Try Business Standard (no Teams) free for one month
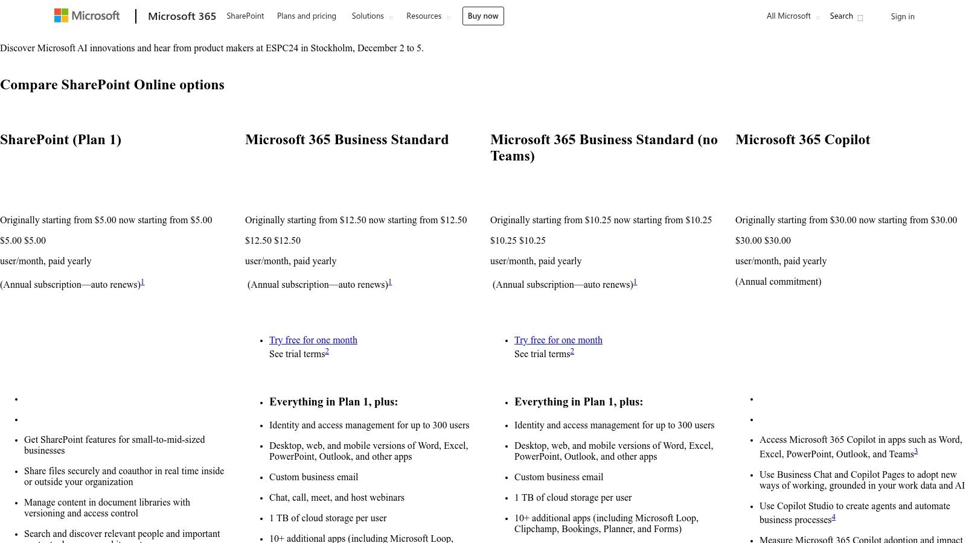Image resolution: width=966 pixels, height=543 pixels. pyautogui.click(x=558, y=340)
